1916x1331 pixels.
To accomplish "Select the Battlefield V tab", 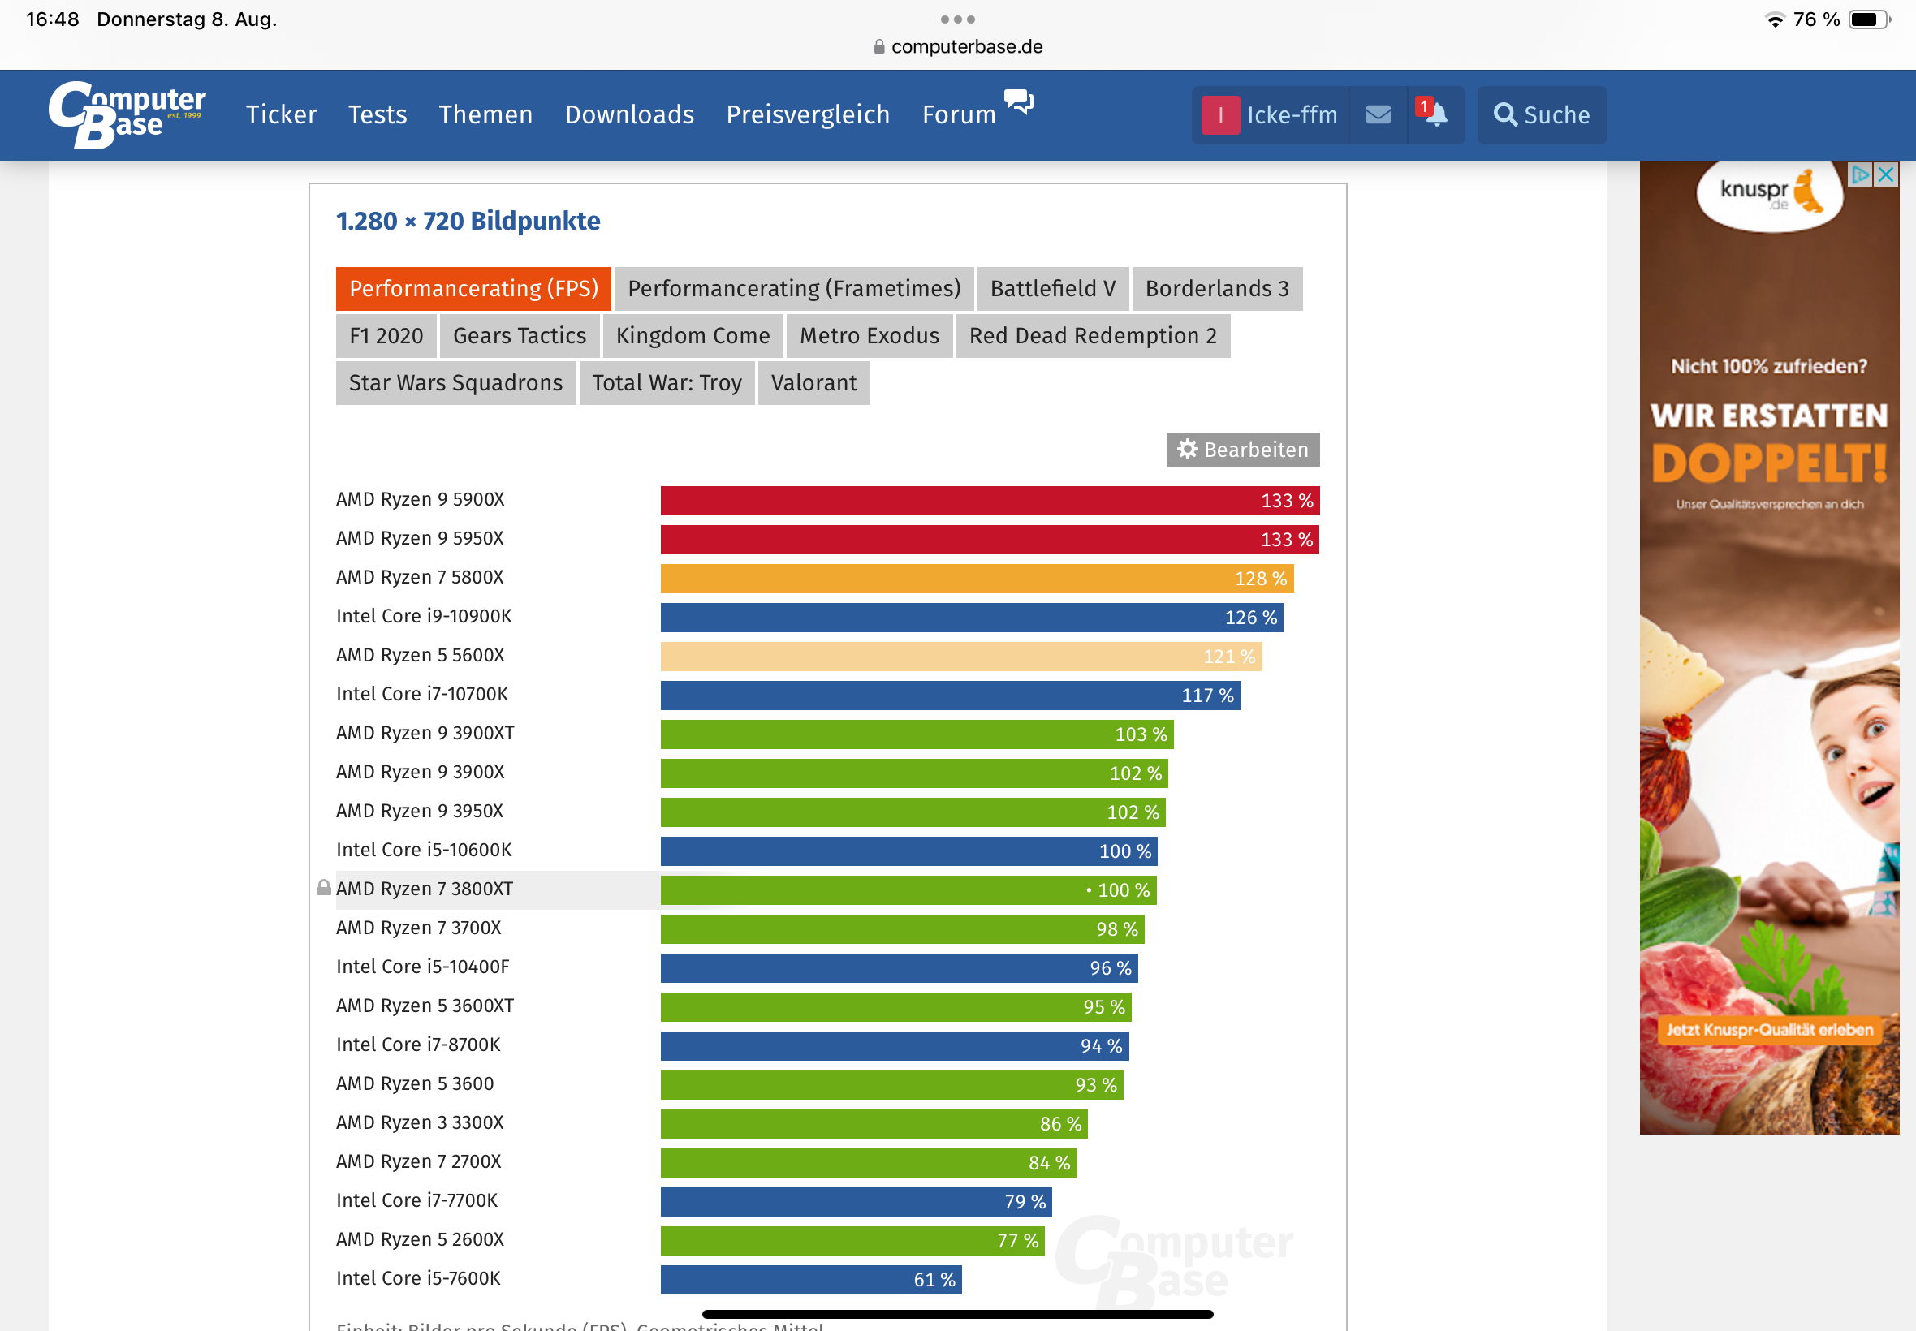I will click(1052, 289).
